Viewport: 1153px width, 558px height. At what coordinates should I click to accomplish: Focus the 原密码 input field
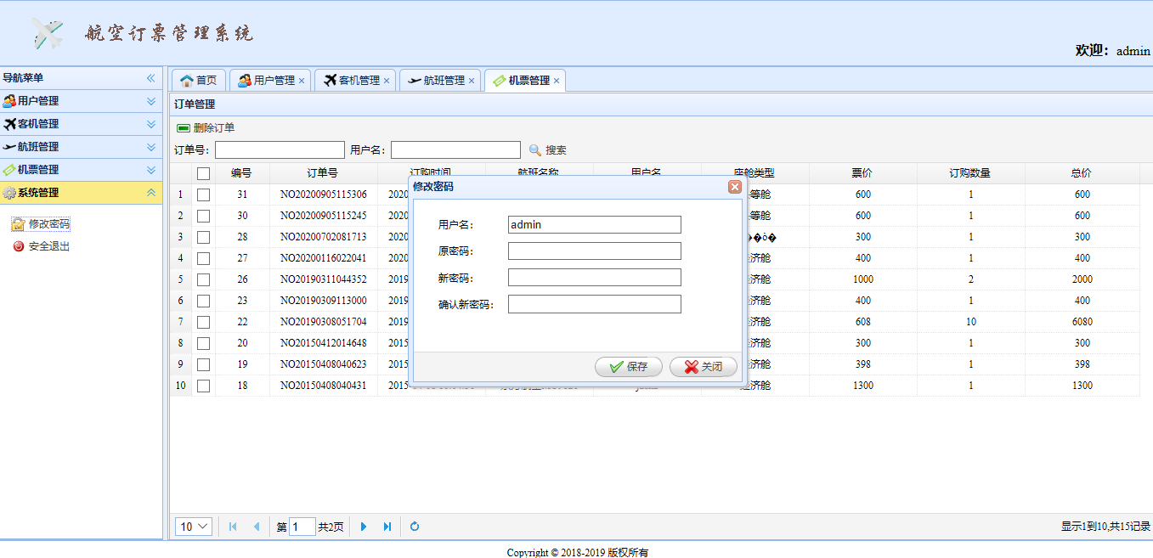[x=595, y=251]
